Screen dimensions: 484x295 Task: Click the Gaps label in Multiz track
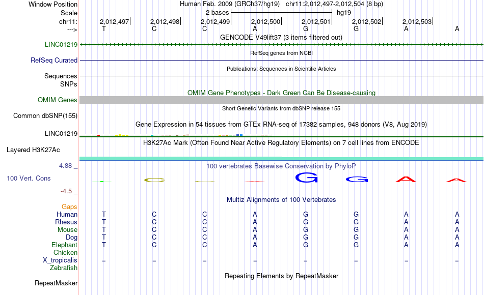(x=69, y=206)
